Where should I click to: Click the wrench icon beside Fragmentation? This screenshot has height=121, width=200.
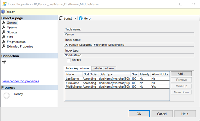[x=4, y=42]
